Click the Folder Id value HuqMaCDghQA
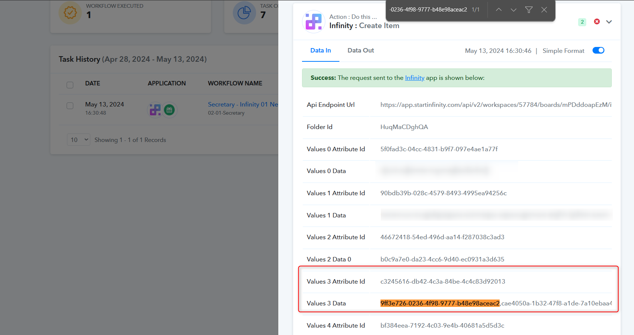Viewport: 634px width, 335px height. click(404, 127)
